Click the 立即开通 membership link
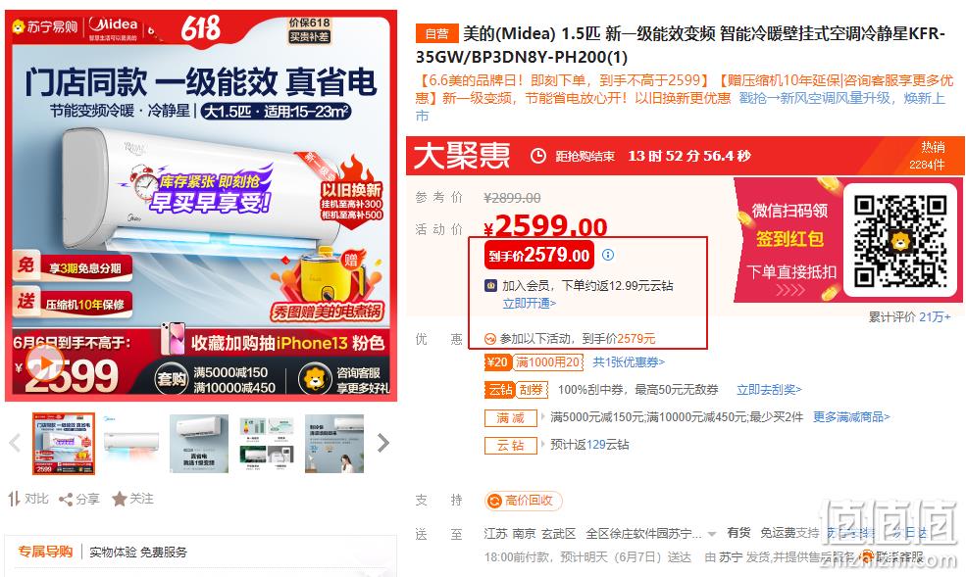Image resolution: width=966 pixels, height=577 pixels. pos(530,304)
